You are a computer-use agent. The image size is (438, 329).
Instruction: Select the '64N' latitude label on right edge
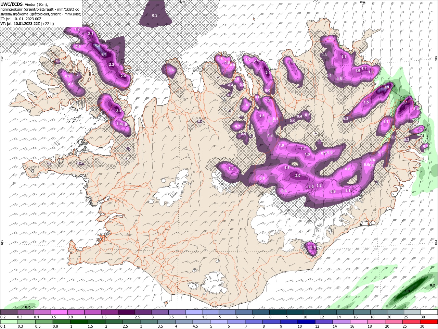click(x=436, y=243)
